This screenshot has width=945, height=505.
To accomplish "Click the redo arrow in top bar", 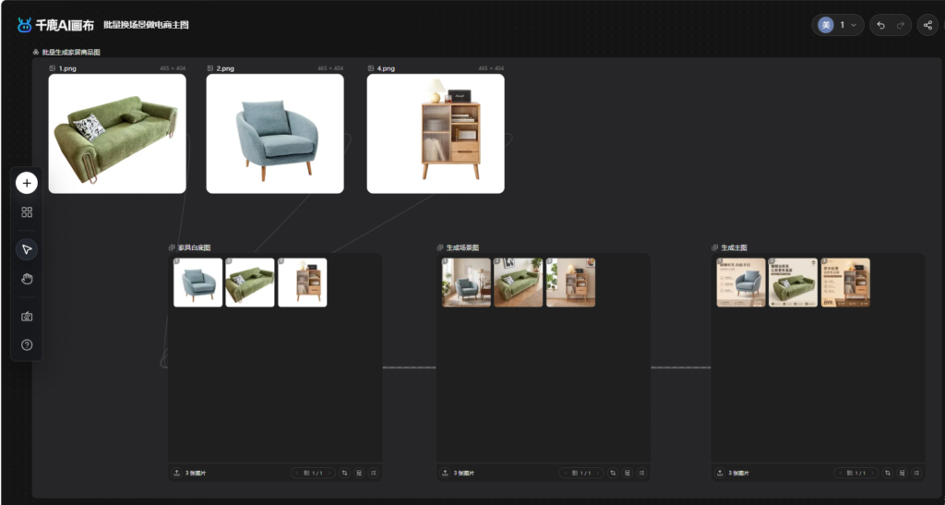I will (901, 25).
